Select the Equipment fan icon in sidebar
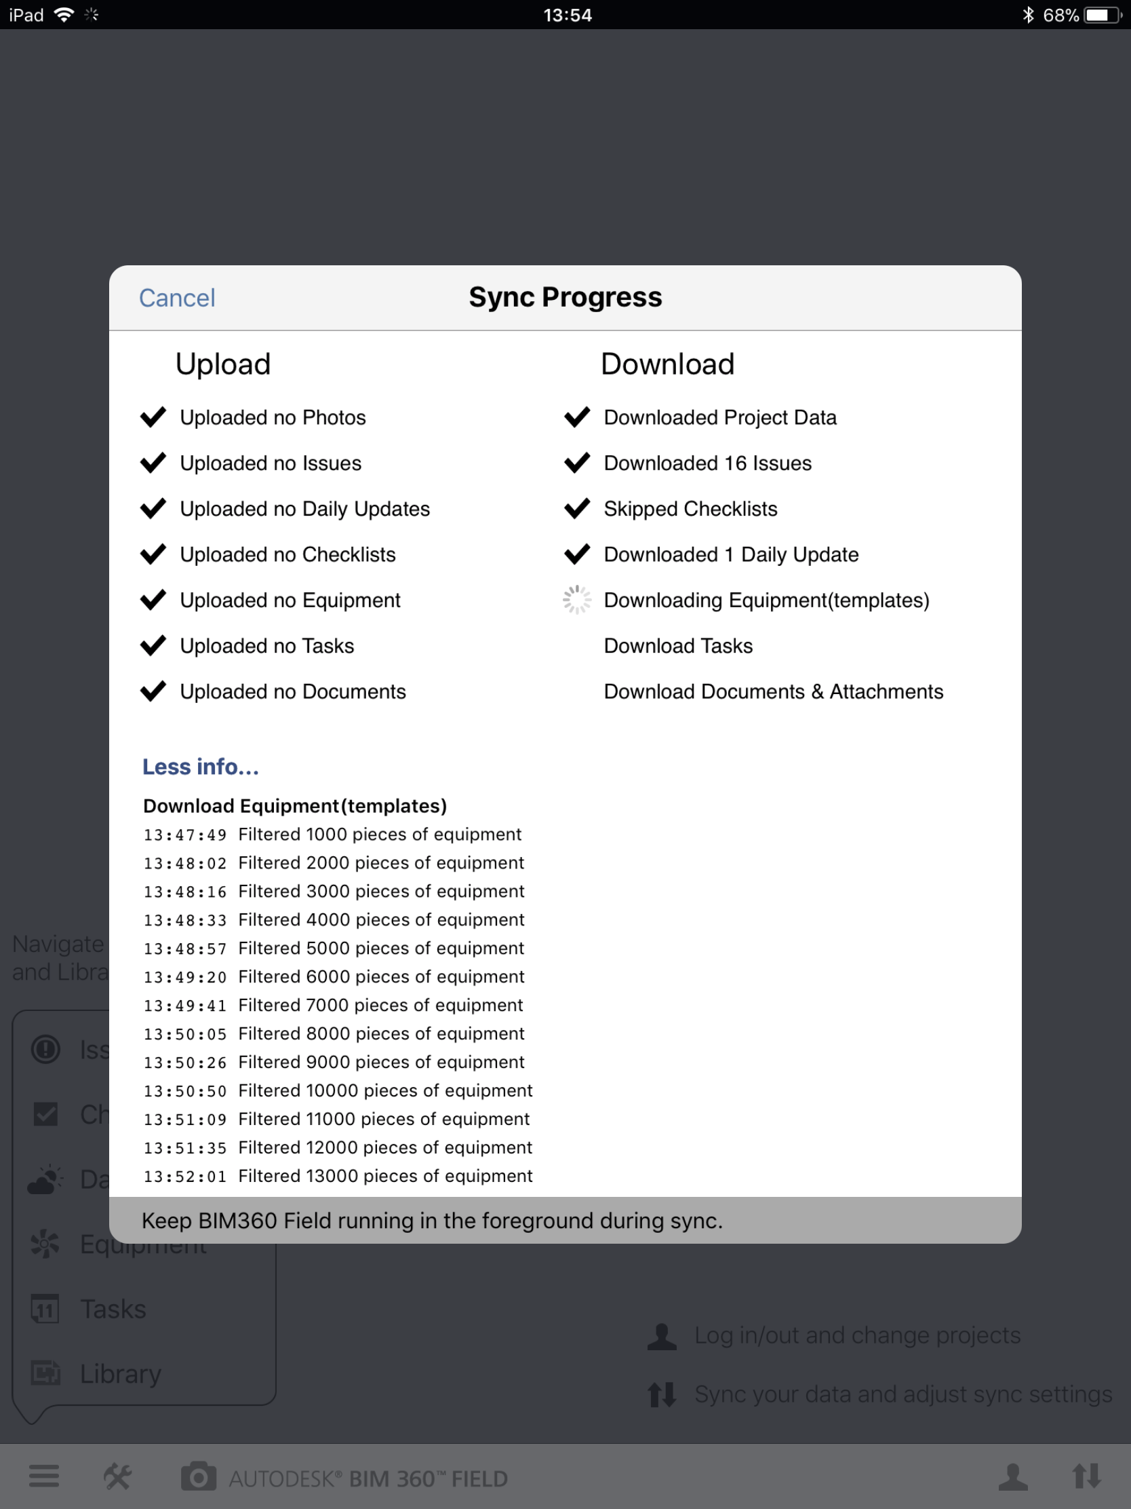The height and width of the screenshot is (1509, 1131). tap(44, 1243)
